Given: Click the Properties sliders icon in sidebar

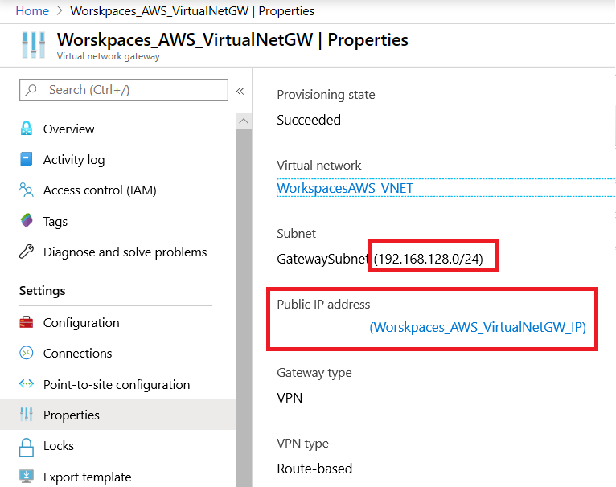Looking at the screenshot, I should coord(27,415).
